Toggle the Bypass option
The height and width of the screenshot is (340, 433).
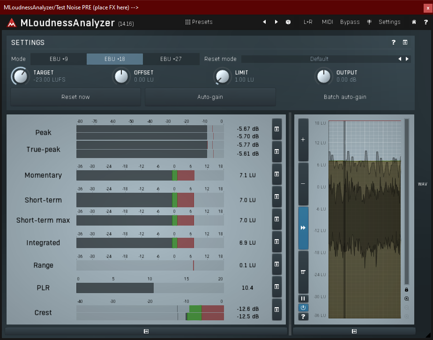(x=350, y=22)
